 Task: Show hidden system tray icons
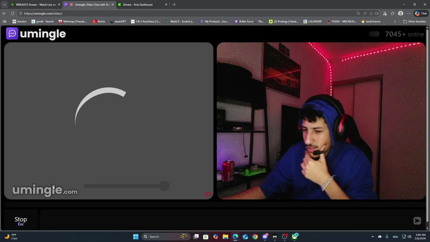(372, 237)
